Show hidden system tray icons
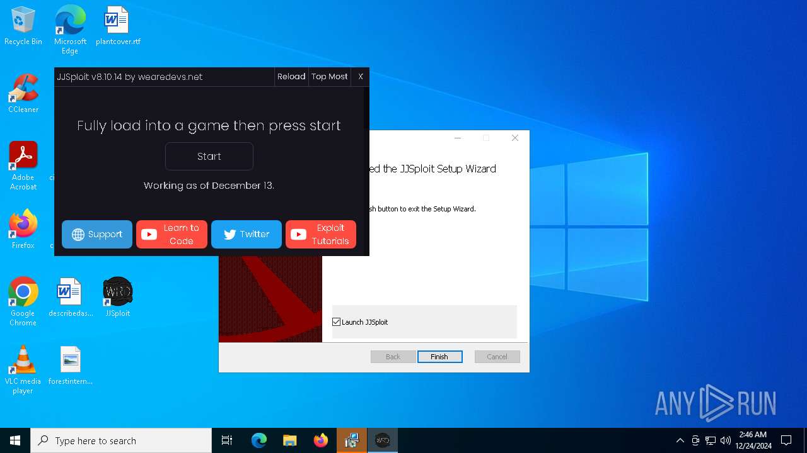 point(680,440)
